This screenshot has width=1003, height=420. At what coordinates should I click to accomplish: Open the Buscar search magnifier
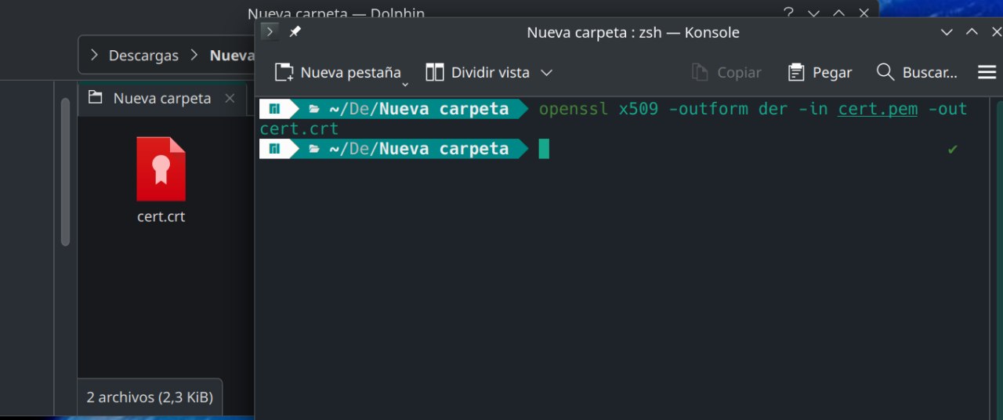point(885,72)
